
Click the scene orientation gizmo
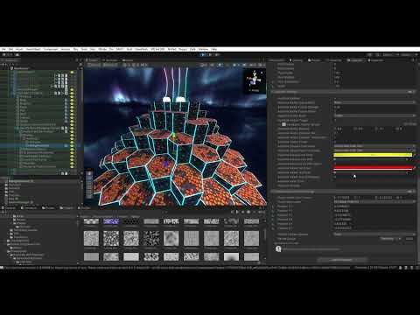pyautogui.click(x=255, y=80)
